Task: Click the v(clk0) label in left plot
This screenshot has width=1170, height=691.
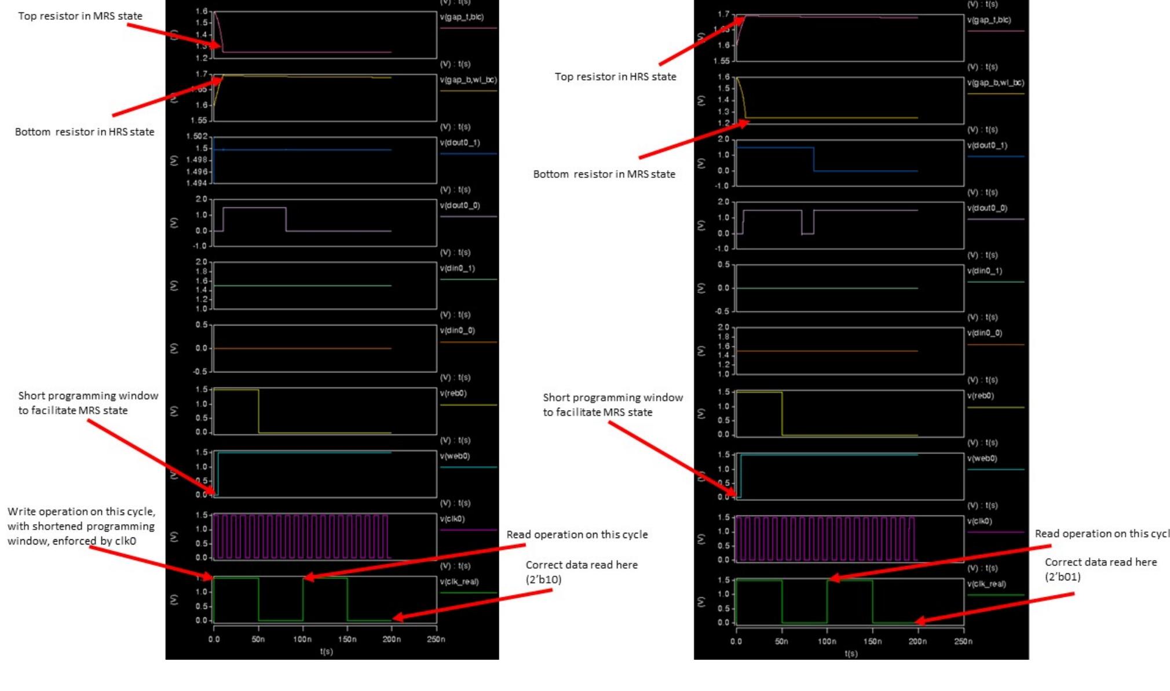Action: pyautogui.click(x=452, y=519)
